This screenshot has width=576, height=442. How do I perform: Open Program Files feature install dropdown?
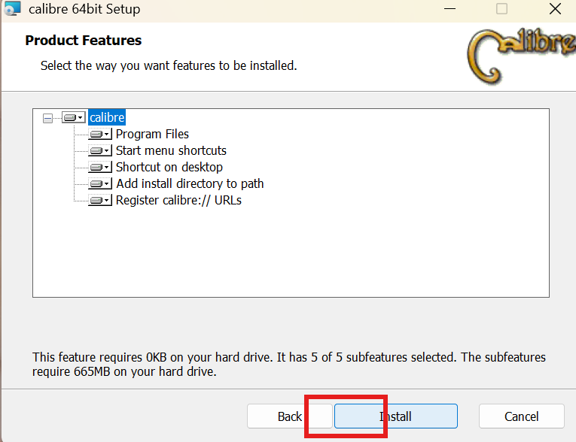coord(100,135)
